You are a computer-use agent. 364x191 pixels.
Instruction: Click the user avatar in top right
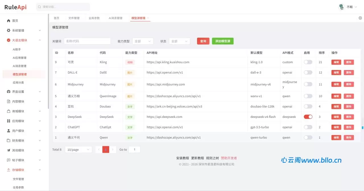(x=341, y=7)
